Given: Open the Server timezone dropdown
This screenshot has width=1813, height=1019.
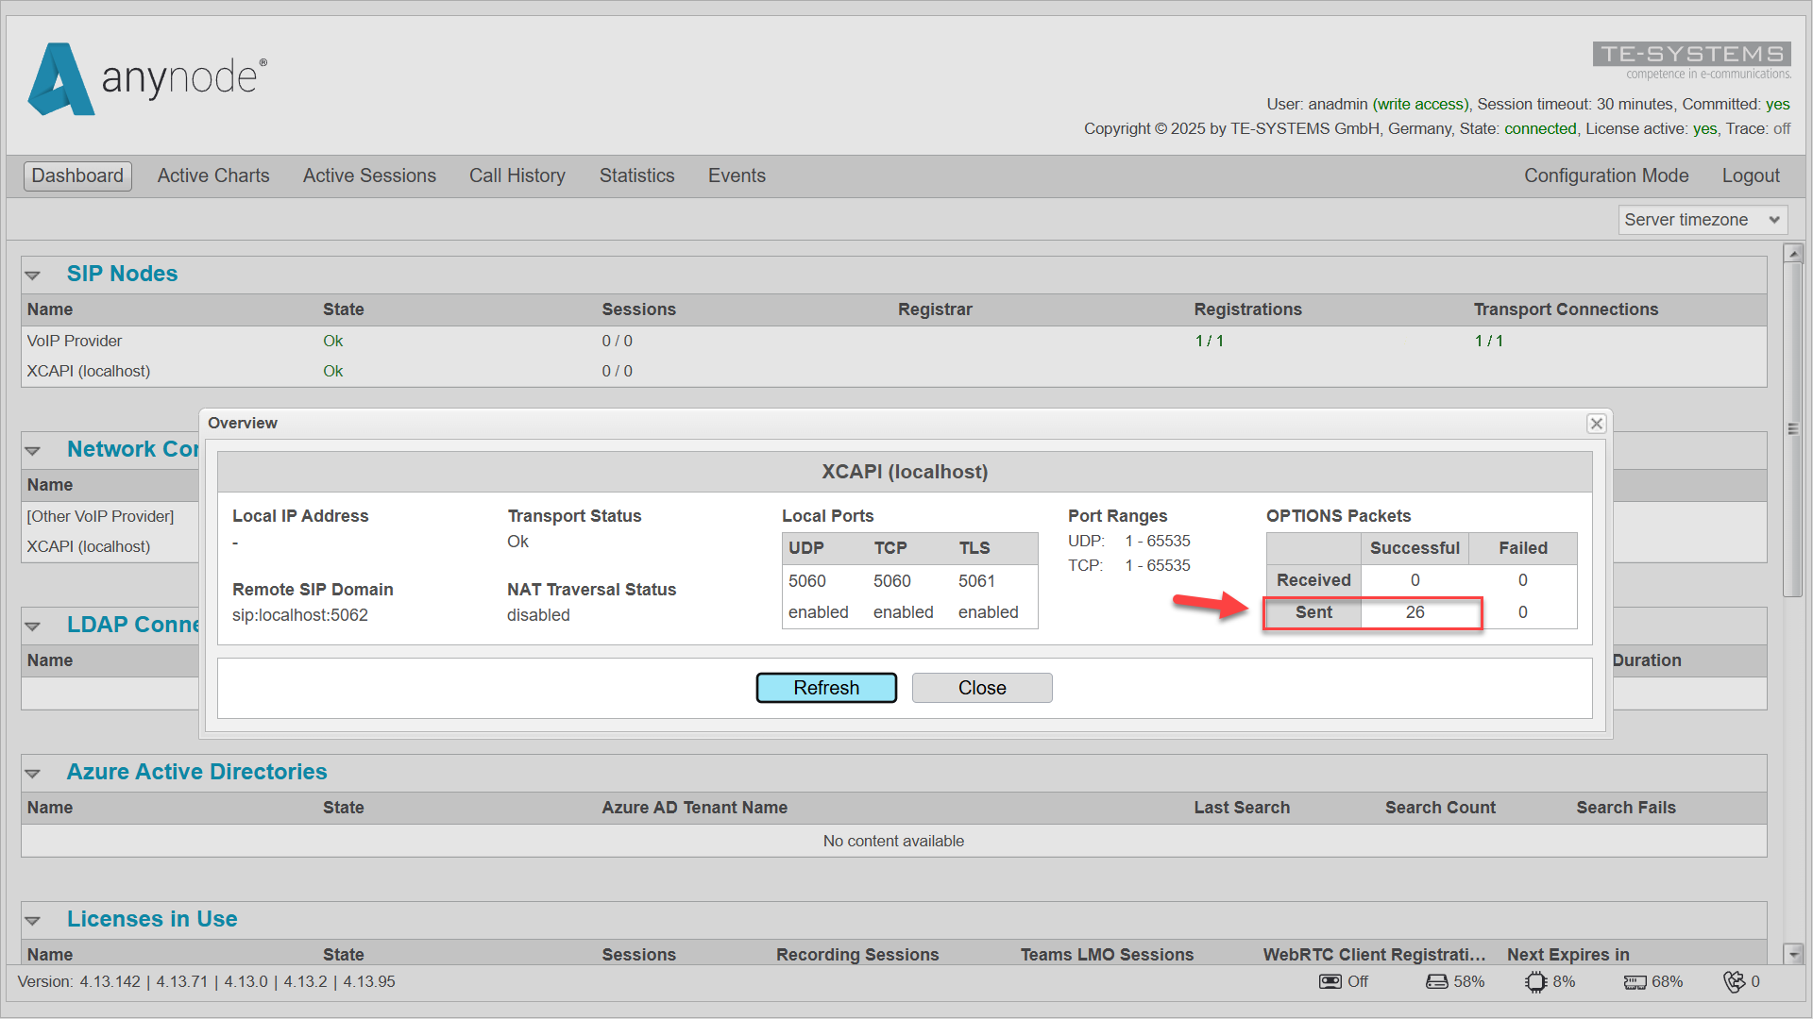Looking at the screenshot, I should click(x=1703, y=220).
